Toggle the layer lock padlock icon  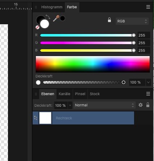pyautogui.click(x=148, y=105)
